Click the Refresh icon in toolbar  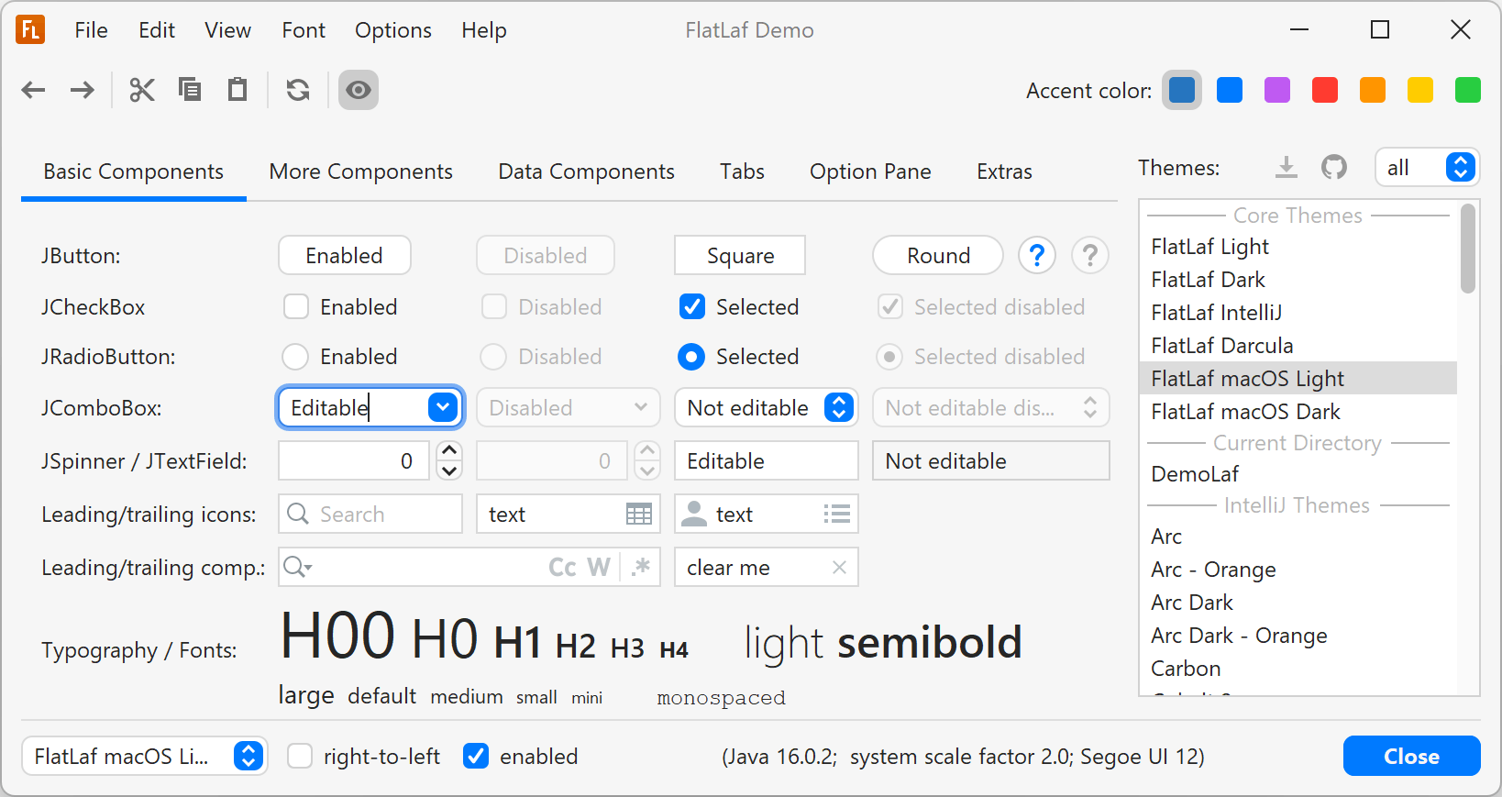tap(298, 90)
